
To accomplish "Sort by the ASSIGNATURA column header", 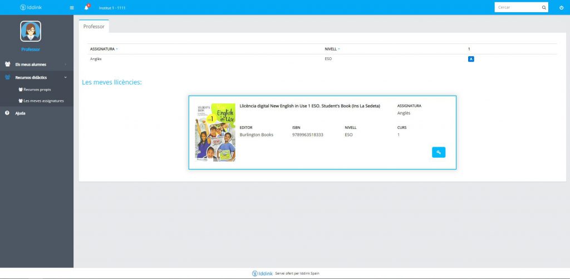I will click(102, 49).
